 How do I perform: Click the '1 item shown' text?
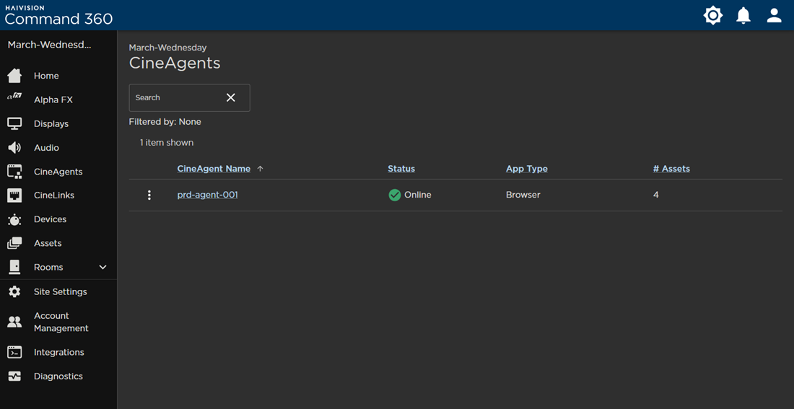coord(167,143)
